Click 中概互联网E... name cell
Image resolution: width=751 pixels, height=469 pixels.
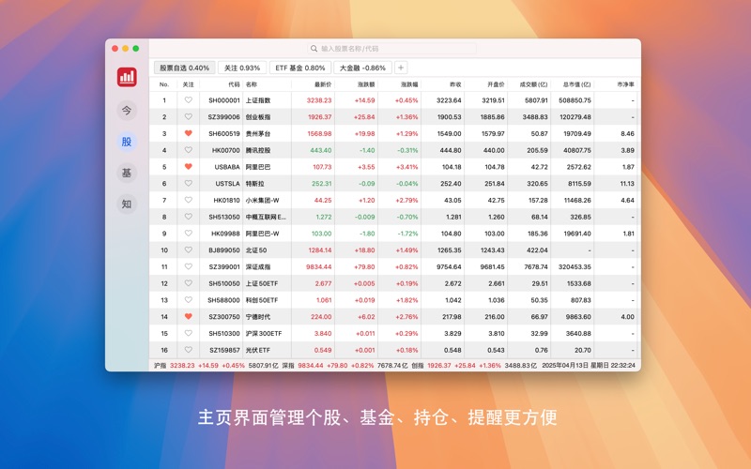coord(266,217)
